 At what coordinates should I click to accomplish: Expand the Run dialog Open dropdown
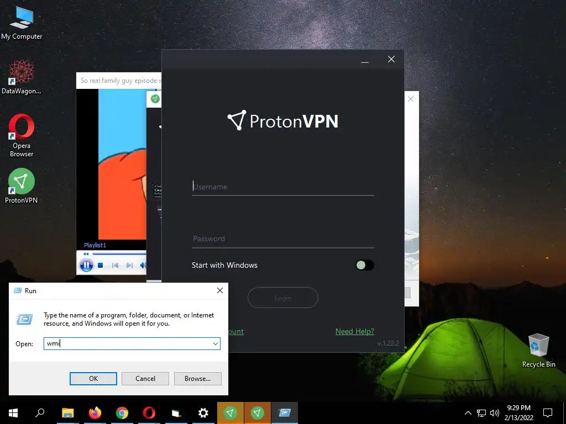click(x=216, y=343)
